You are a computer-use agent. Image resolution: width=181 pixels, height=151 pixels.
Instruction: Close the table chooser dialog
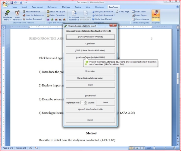[113, 25]
